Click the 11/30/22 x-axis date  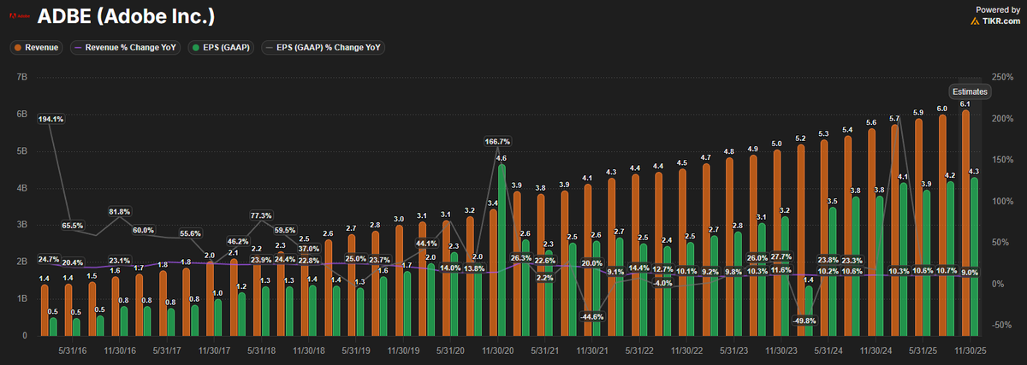point(686,350)
